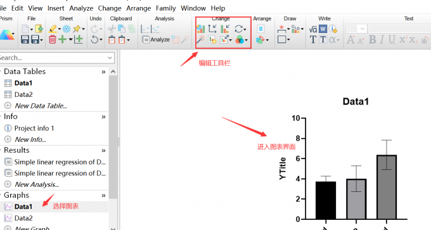431x230 pixels.
Task: Open the font size dropdown in Text group
Action: click(363, 29)
